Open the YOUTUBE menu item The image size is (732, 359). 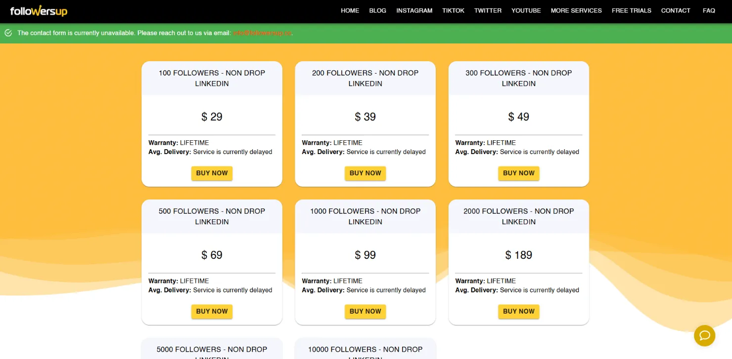tap(526, 10)
